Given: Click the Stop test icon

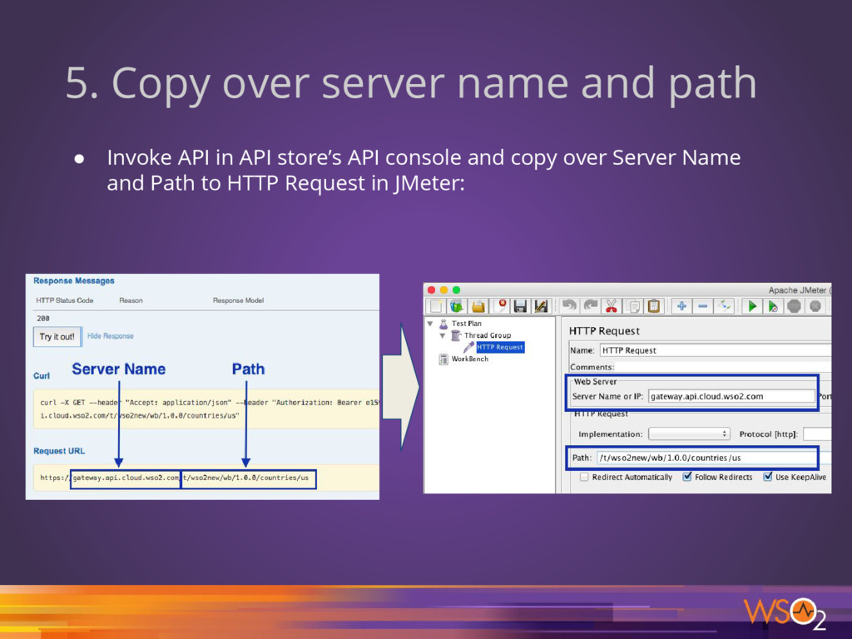Looking at the screenshot, I should [x=794, y=306].
